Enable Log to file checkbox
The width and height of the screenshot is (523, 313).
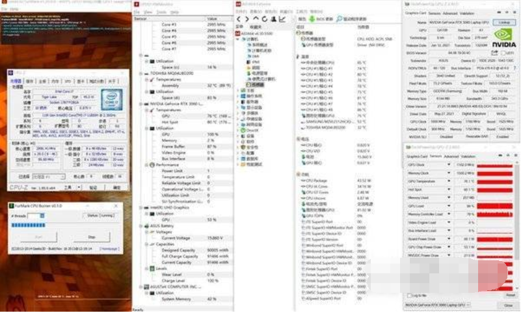[x=409, y=295]
